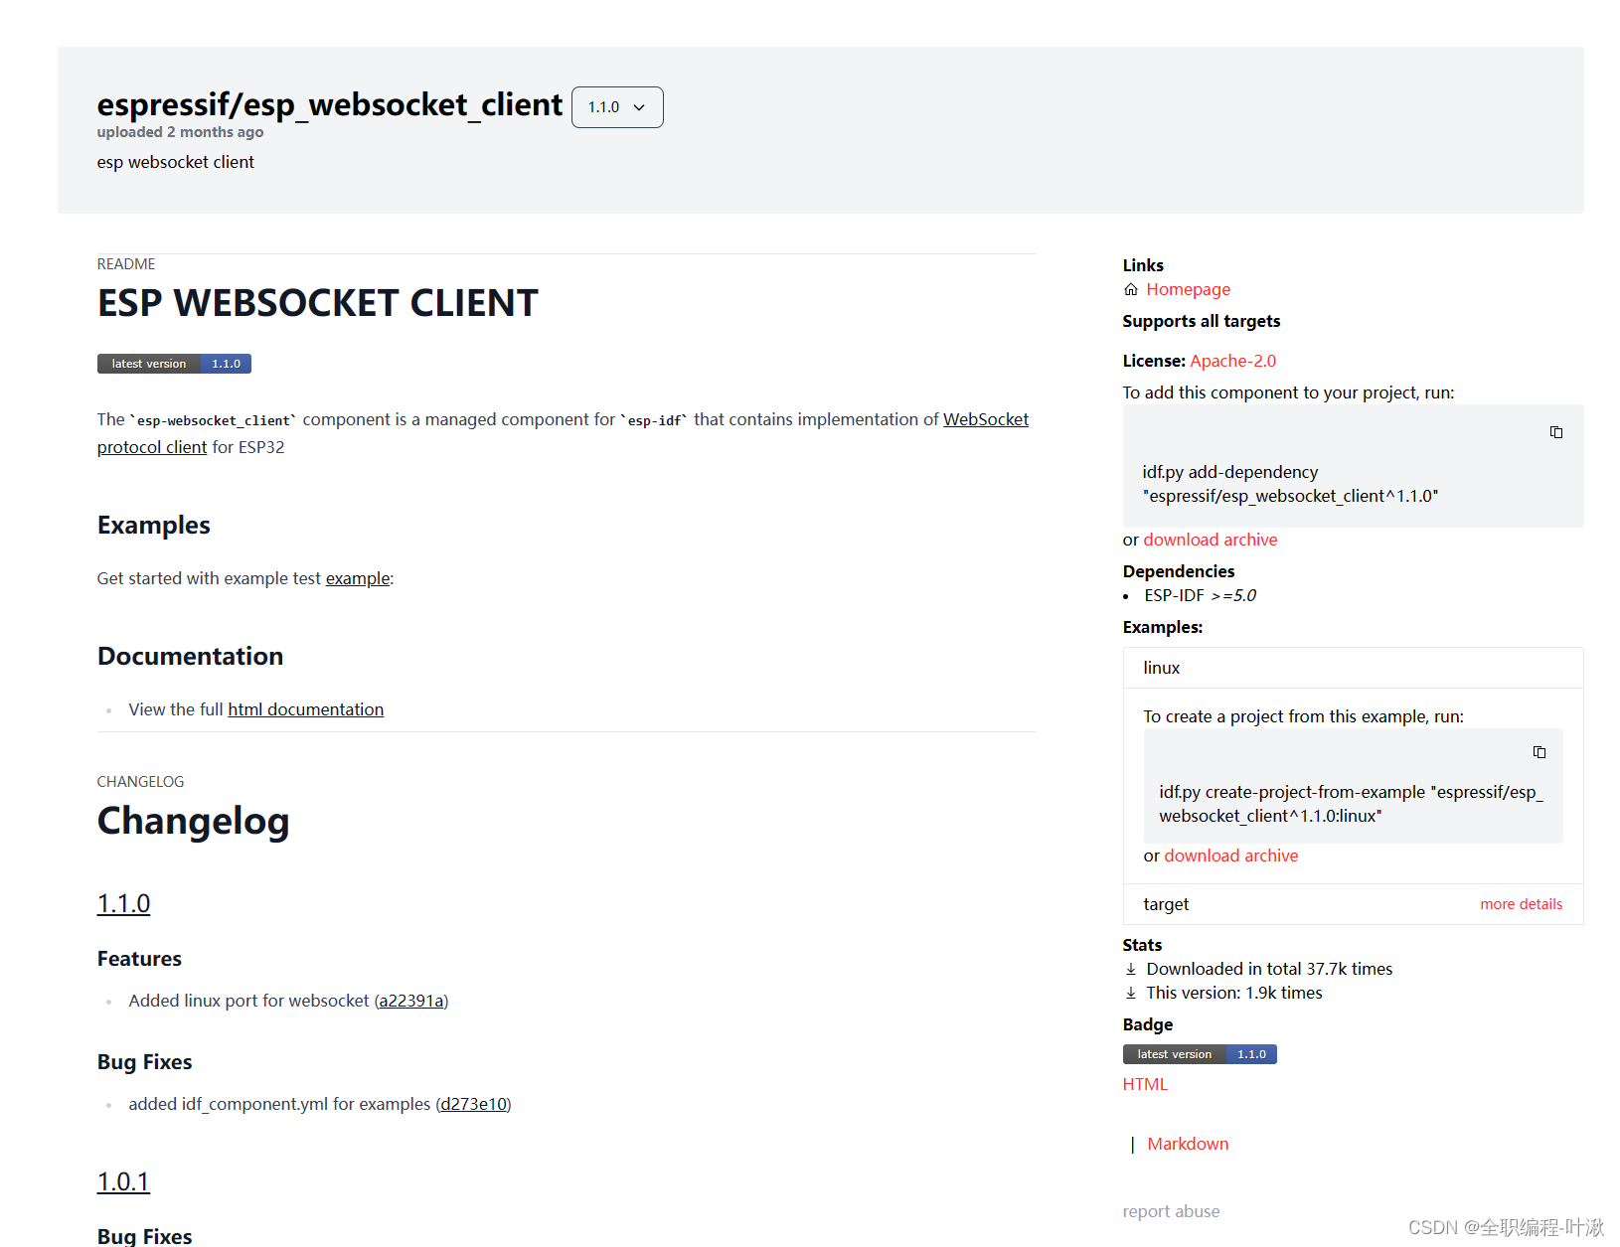
Task: Open the 1.1.0 version selector dropdown
Action: (617, 107)
